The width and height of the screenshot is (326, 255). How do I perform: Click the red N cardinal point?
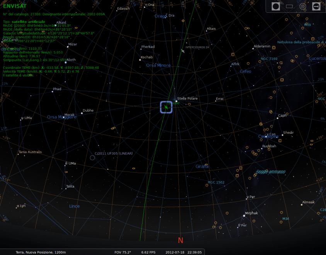tap(180, 240)
